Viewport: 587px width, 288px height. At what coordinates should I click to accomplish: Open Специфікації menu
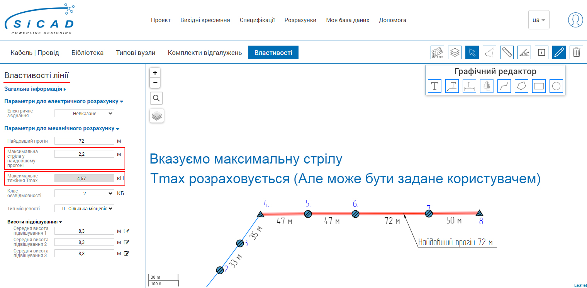click(257, 20)
